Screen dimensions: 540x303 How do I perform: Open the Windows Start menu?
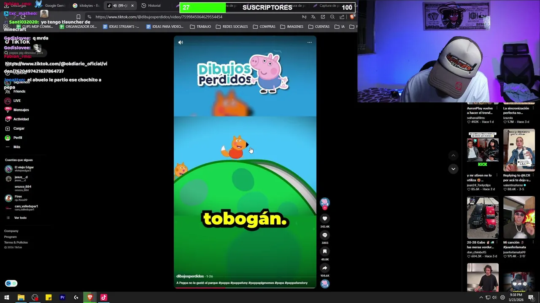7,298
